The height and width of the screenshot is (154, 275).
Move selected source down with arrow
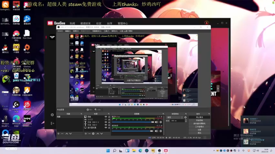(x=101, y=133)
